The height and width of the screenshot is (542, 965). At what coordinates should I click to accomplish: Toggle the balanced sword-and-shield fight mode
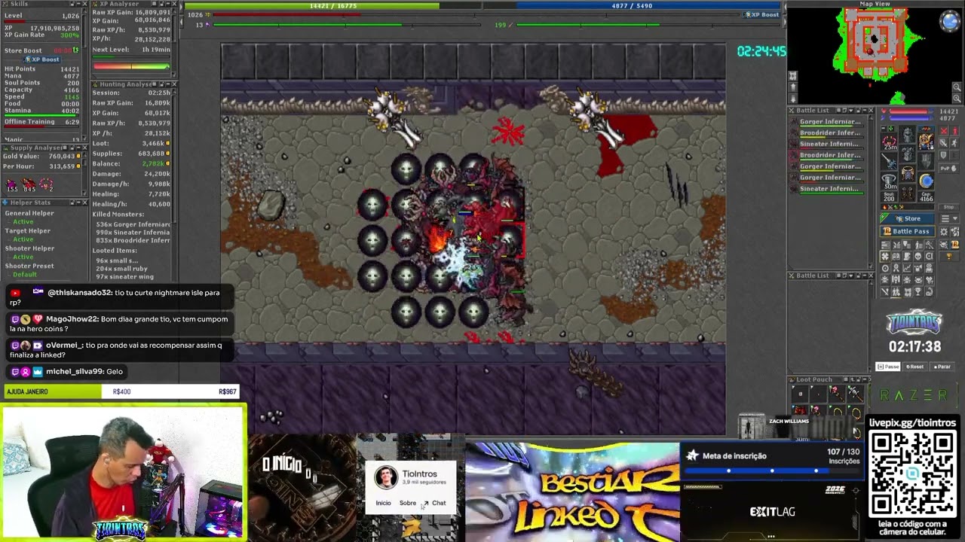945,145
